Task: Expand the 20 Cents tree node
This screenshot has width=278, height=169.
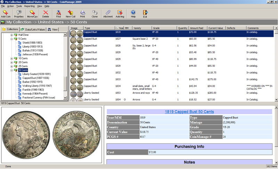Action: 11,62
